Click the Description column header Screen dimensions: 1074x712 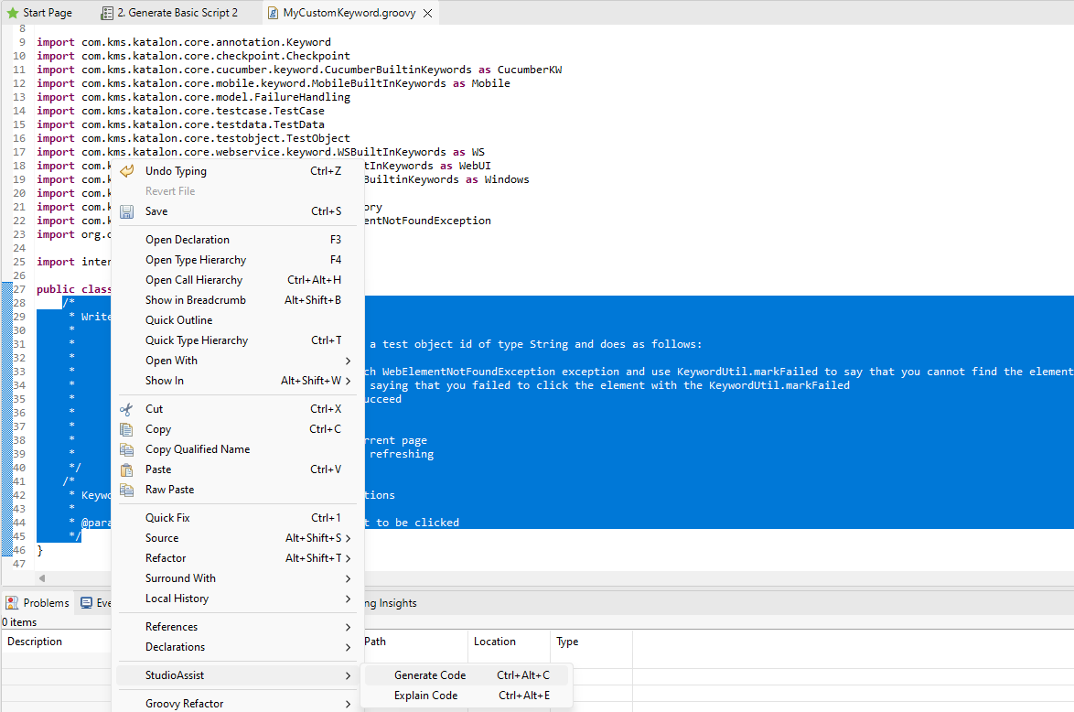[x=56, y=642]
